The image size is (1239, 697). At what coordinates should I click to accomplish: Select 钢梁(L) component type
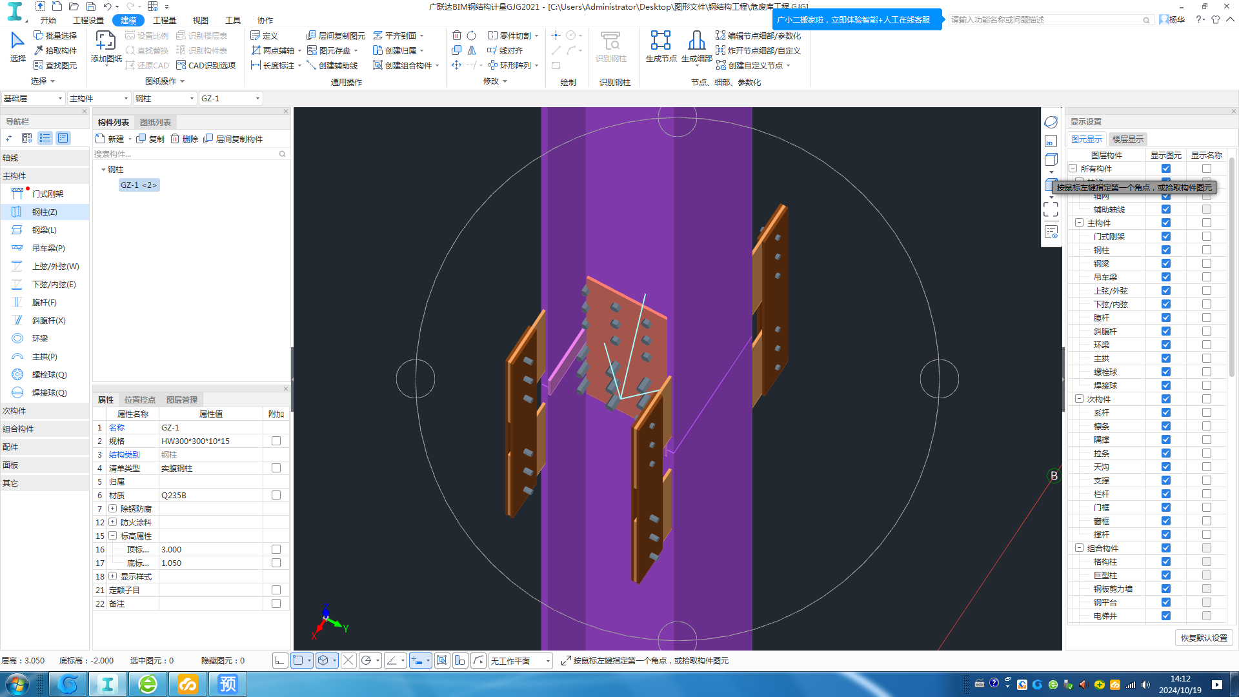click(45, 230)
